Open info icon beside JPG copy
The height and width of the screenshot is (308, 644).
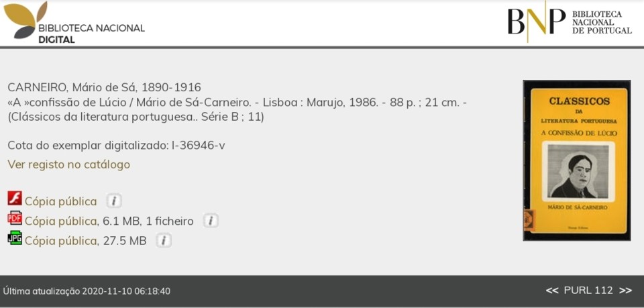click(164, 240)
